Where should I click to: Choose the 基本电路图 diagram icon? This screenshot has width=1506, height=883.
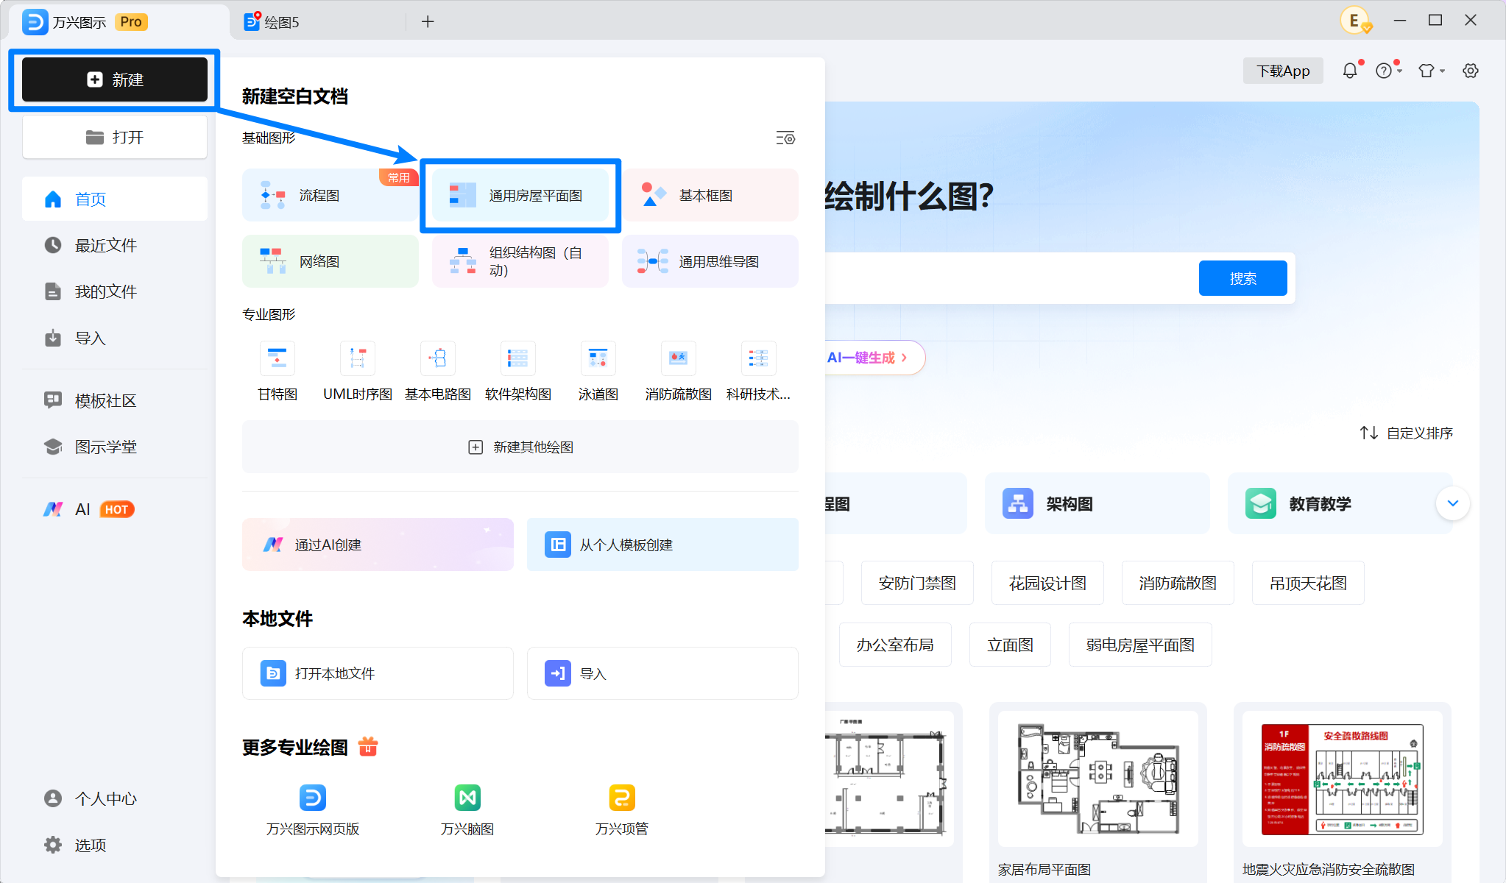click(438, 358)
